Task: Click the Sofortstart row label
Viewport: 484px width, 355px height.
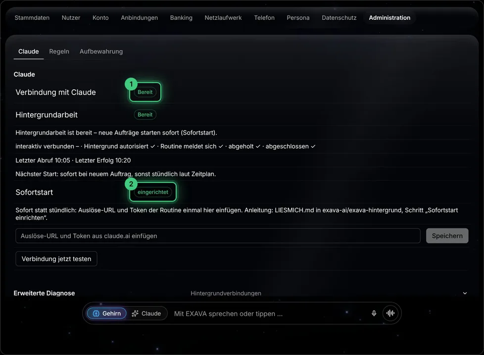Action: (34, 192)
